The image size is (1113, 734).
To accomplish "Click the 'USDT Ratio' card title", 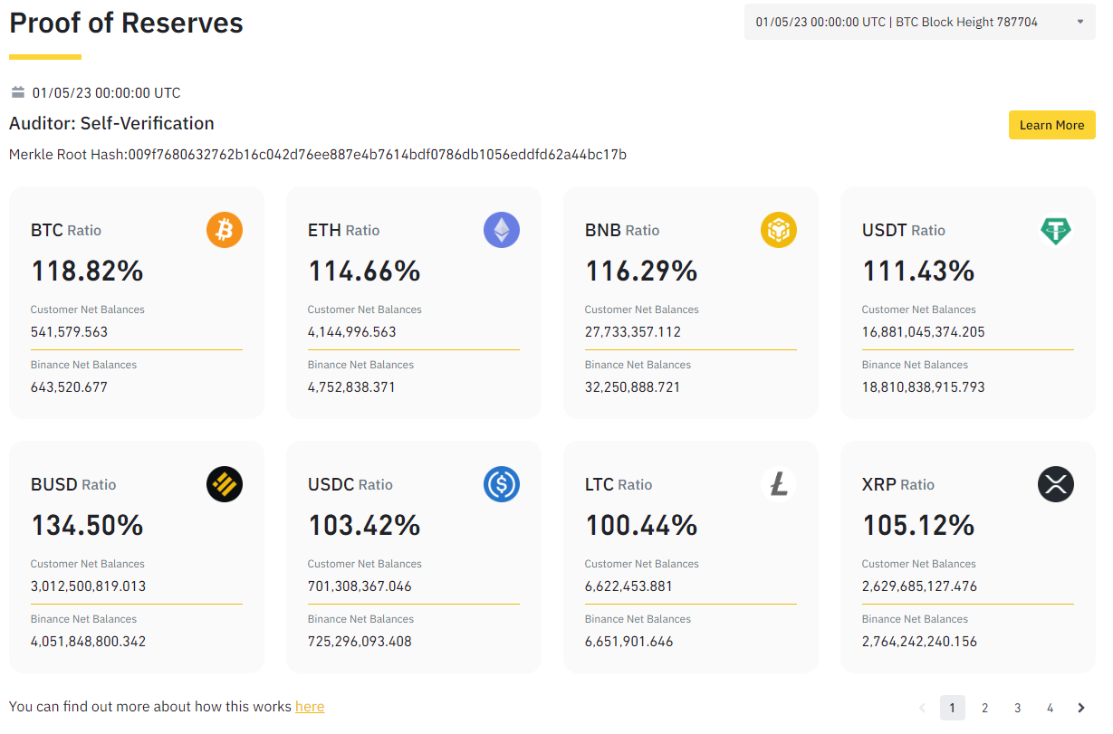I will click(x=904, y=230).
